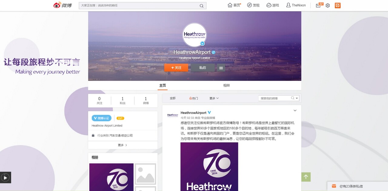Screen dimensions: 388x191
Task: Open the album's first Heathrow thumbnail
Action: [111, 177]
